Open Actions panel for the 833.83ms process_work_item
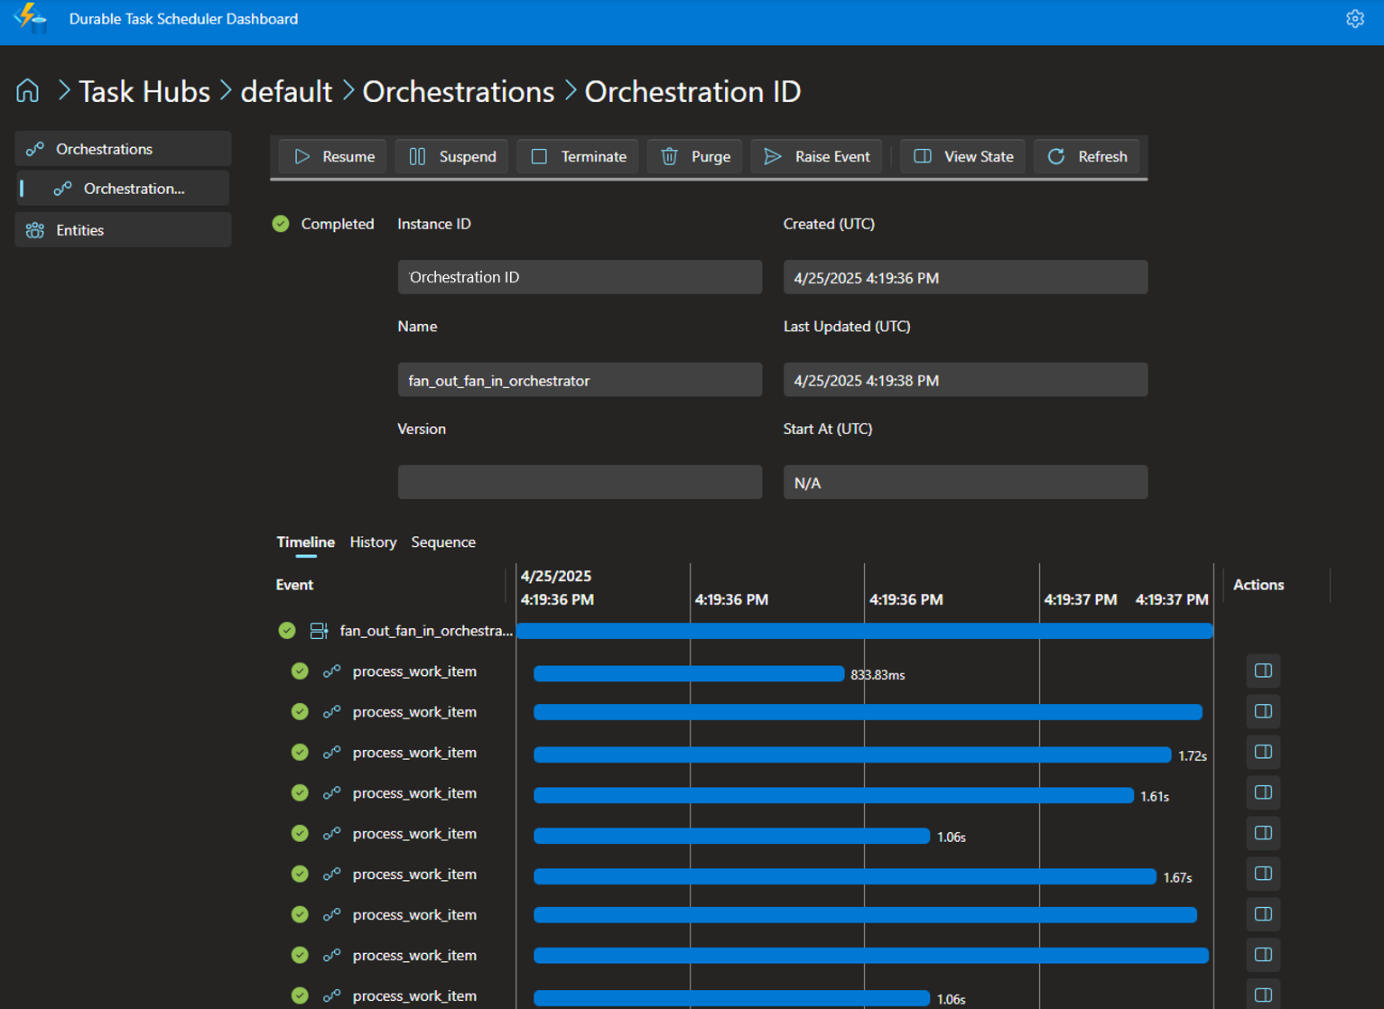This screenshot has width=1384, height=1009. coord(1262,671)
